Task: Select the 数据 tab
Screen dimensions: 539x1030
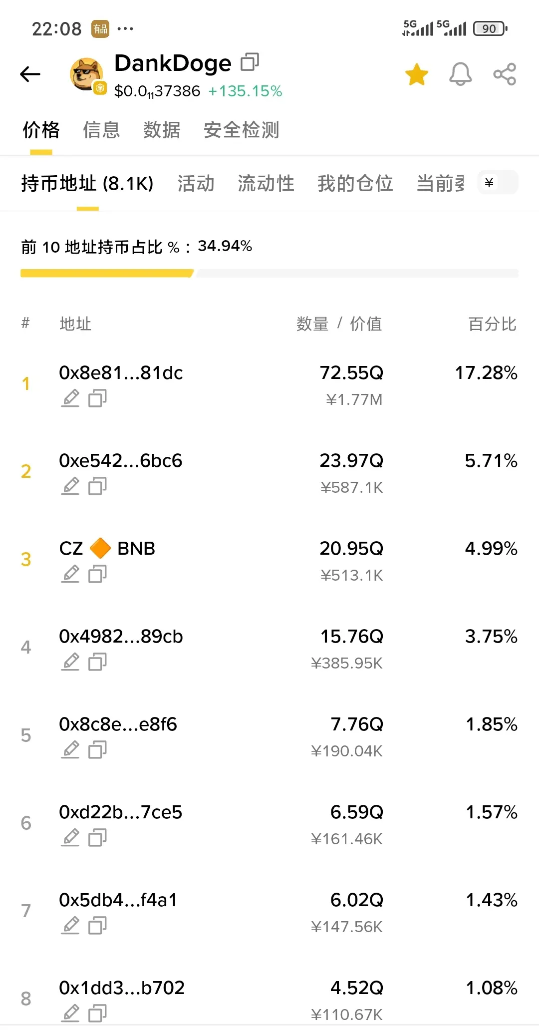Action: 162,130
